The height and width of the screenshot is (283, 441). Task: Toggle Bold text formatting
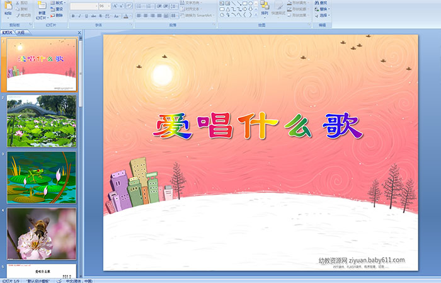(72, 15)
